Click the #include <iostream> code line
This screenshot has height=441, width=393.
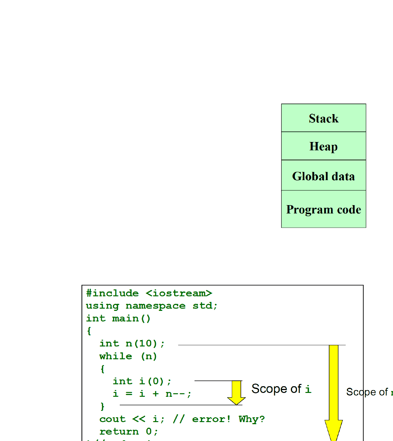(149, 293)
